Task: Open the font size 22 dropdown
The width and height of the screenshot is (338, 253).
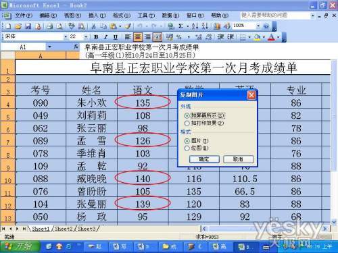Action: 86,37
